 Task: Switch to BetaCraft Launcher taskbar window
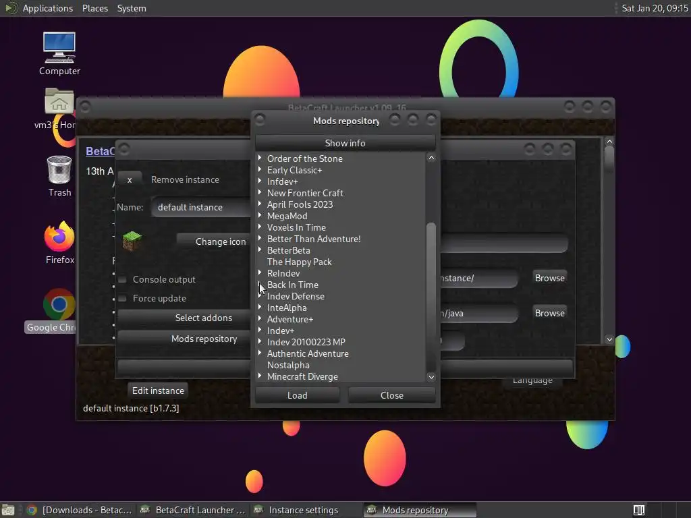(192, 510)
